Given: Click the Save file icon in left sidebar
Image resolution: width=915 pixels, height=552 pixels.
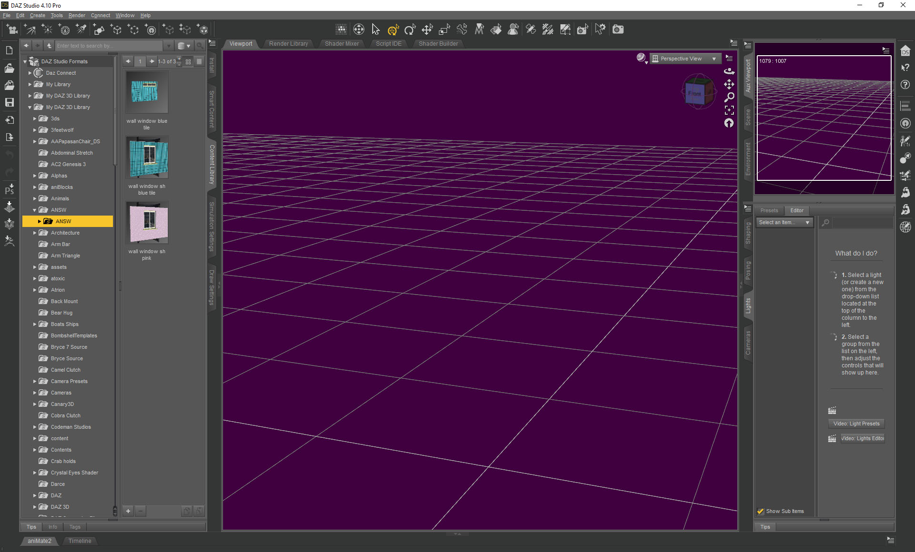Looking at the screenshot, I should tap(9, 102).
